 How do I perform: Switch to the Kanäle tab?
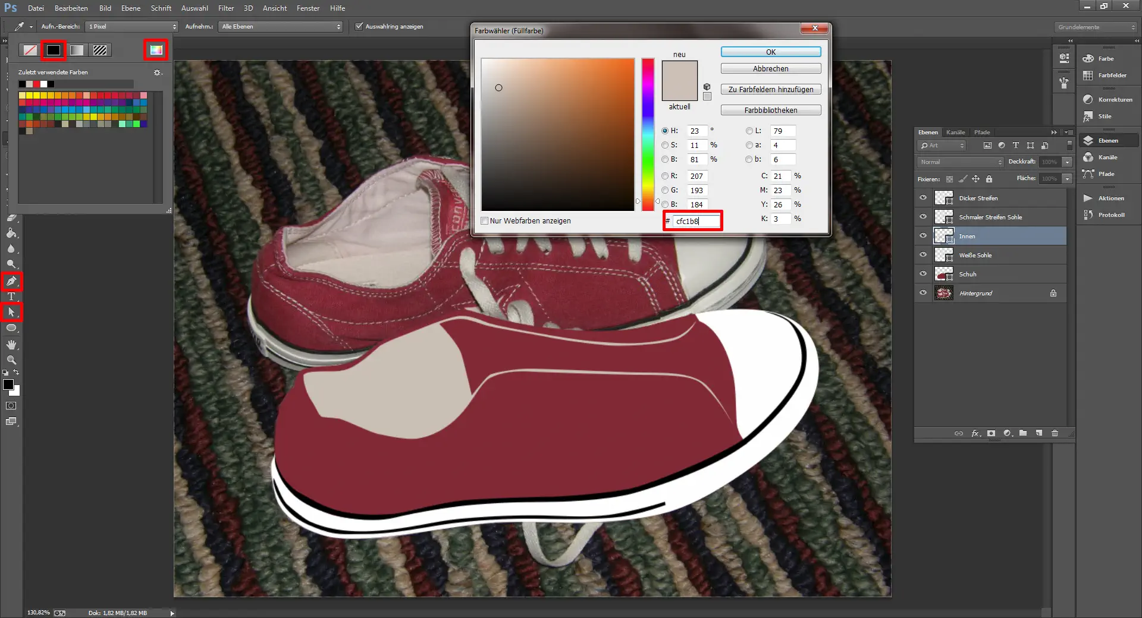[955, 133]
